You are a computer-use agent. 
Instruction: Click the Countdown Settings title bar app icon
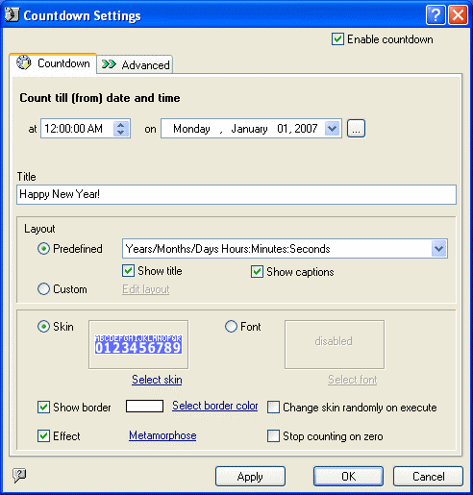(12, 14)
